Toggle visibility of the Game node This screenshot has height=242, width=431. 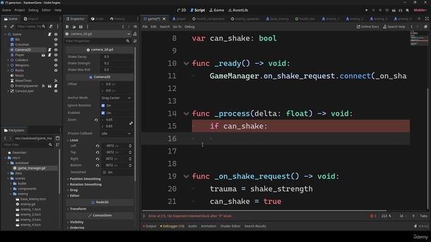56,34
